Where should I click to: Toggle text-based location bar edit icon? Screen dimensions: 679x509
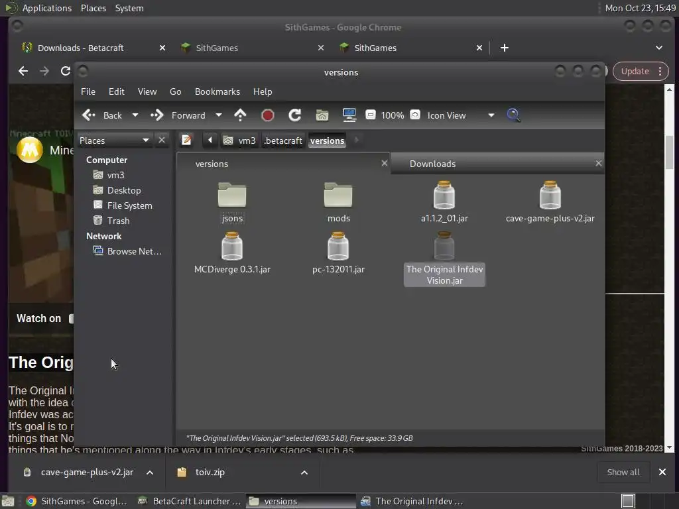click(x=186, y=141)
